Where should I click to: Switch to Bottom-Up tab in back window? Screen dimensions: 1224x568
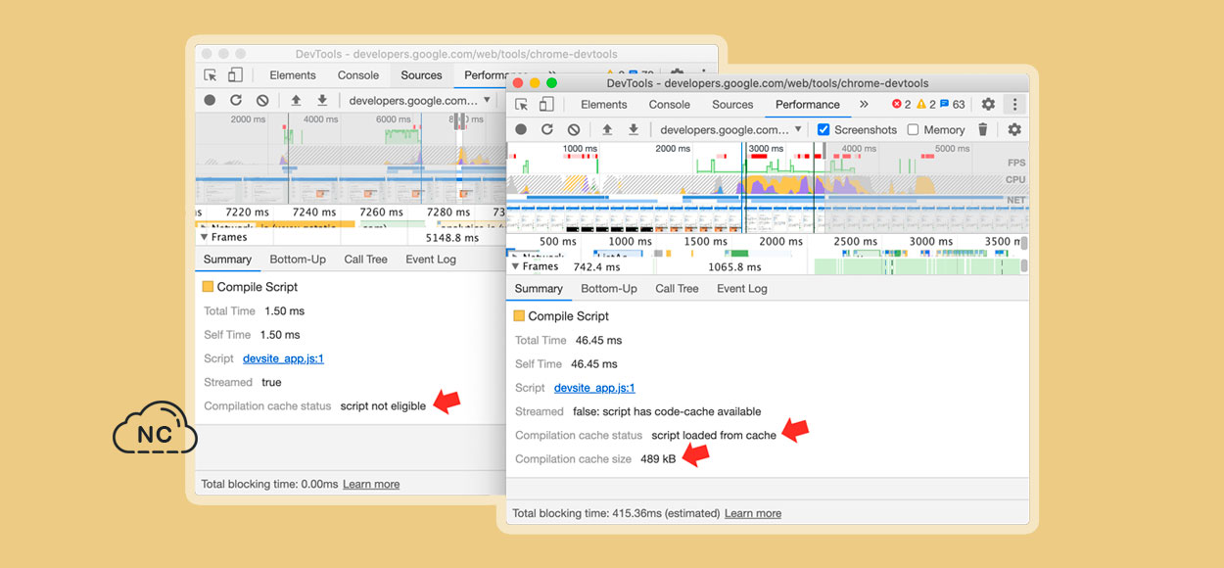click(298, 260)
